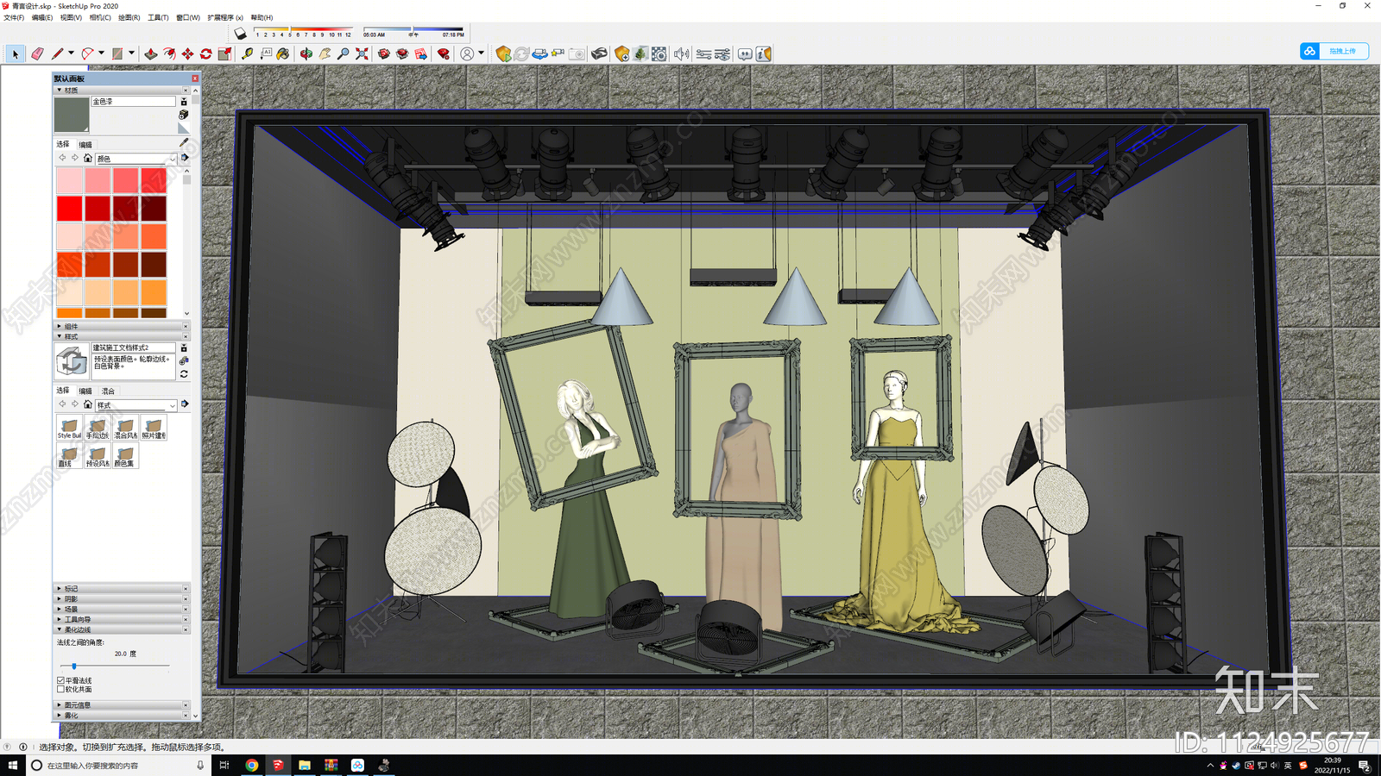The width and height of the screenshot is (1381, 776).
Task: Enable the 软化共面 checkbox
Action: click(x=60, y=689)
